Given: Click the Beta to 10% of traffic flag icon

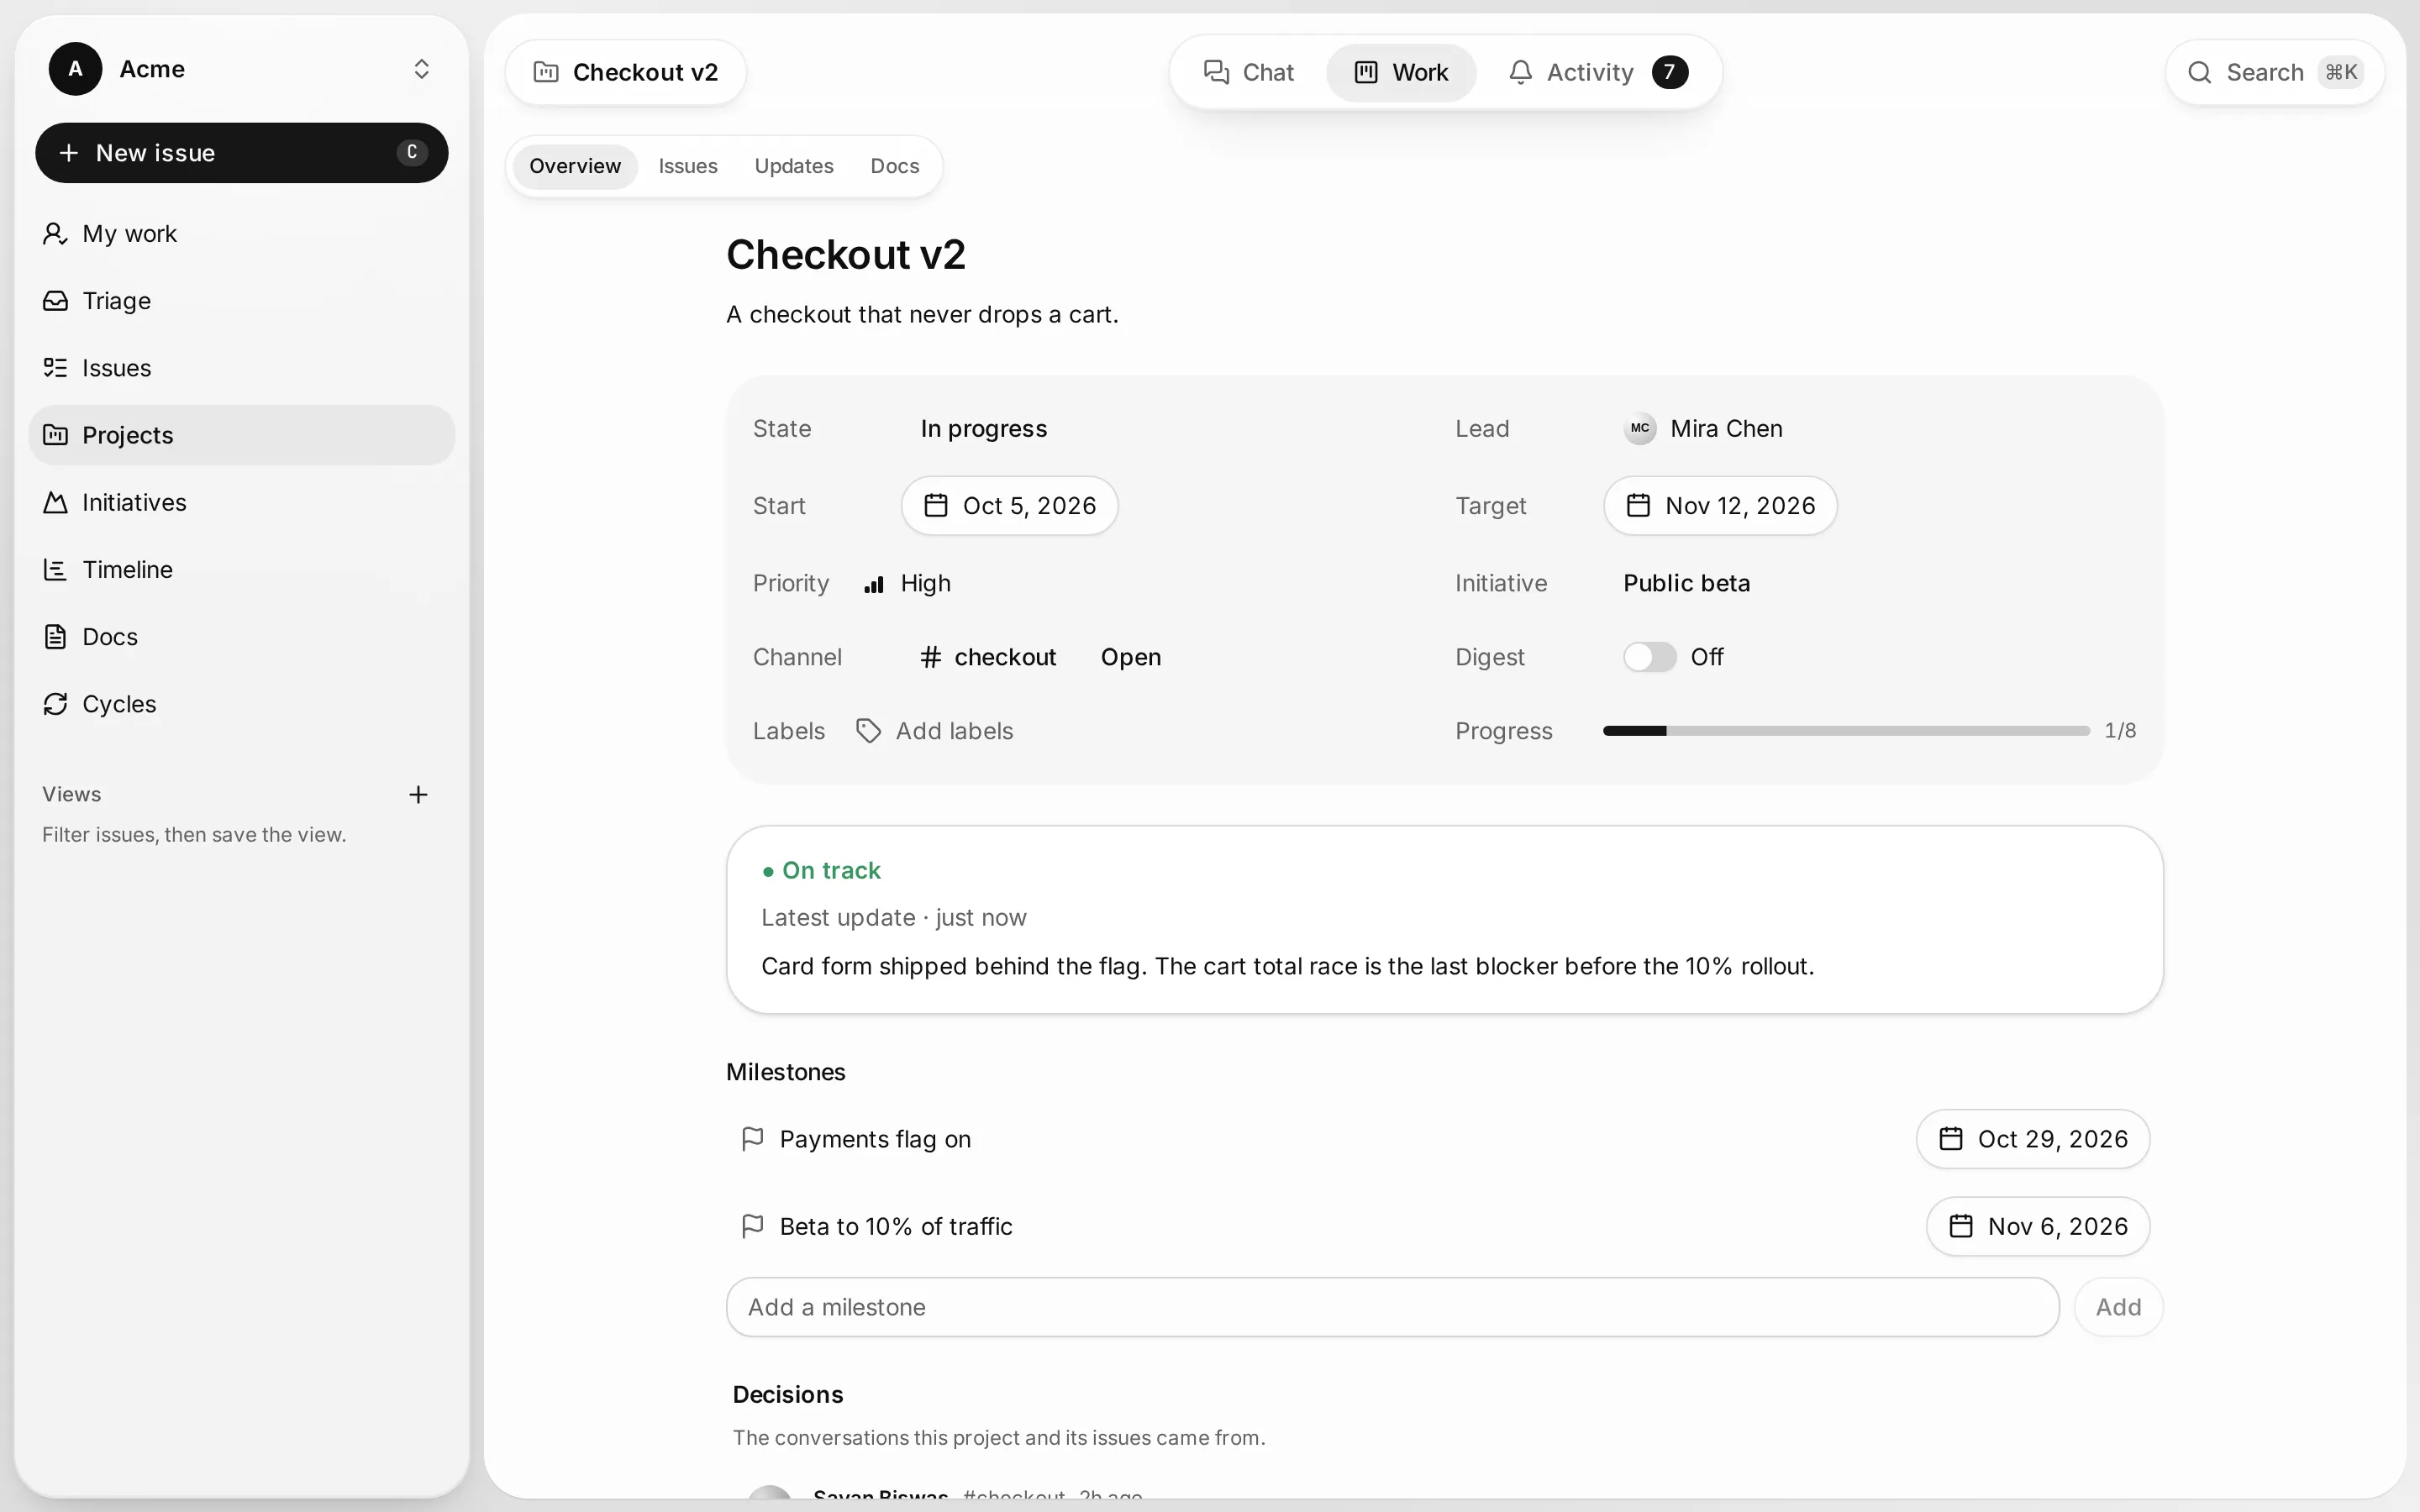Looking at the screenshot, I should (752, 1226).
